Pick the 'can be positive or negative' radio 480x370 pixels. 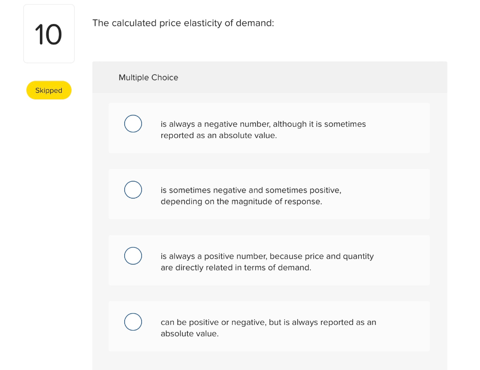133,322
